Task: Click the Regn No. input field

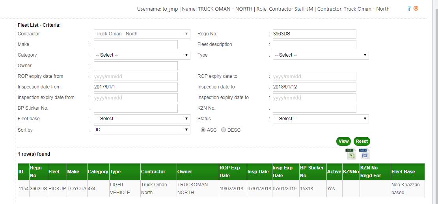Action: tap(314, 34)
